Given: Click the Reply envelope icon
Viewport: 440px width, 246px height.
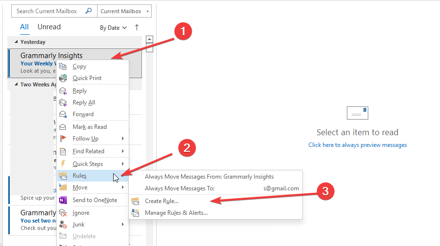Looking at the screenshot, I should 63,91.
